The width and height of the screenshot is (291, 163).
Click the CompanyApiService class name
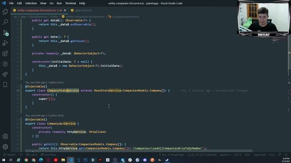(x=61, y=124)
